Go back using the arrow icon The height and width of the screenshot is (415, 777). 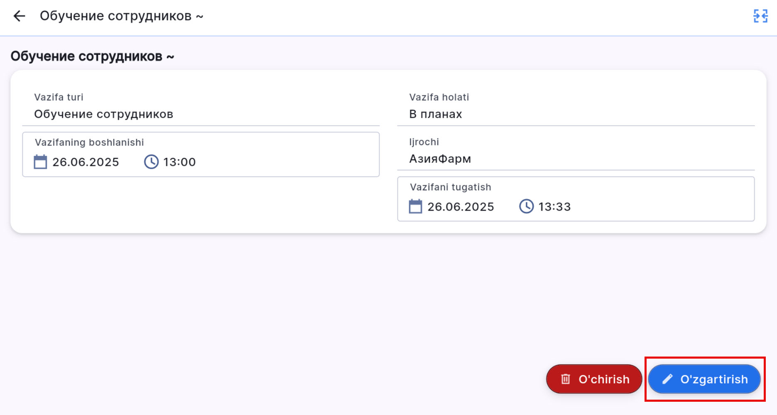(20, 16)
